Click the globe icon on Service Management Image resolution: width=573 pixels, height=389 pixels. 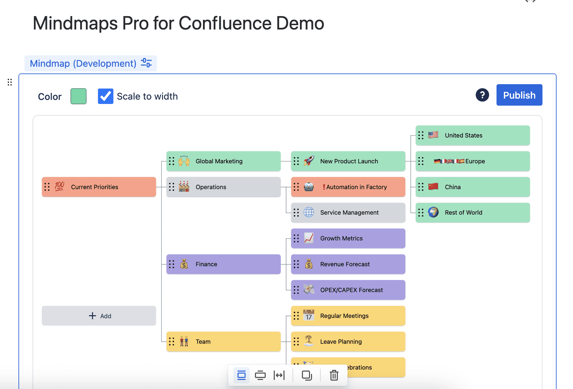click(x=309, y=212)
